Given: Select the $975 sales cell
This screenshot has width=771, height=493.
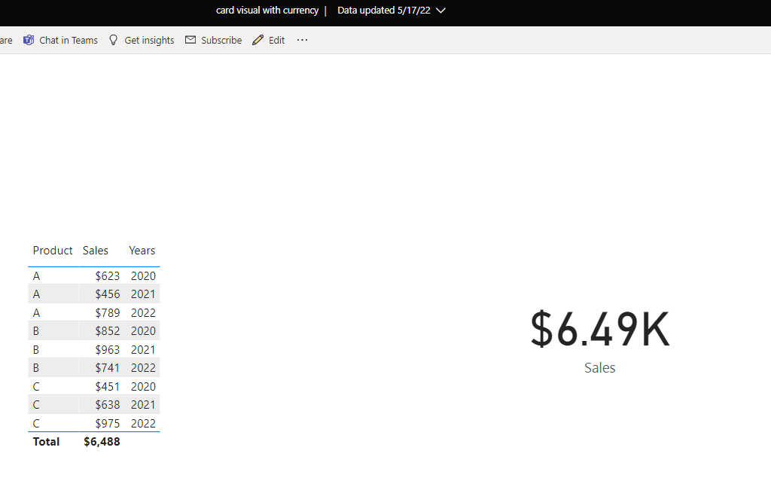Looking at the screenshot, I should [108, 424].
